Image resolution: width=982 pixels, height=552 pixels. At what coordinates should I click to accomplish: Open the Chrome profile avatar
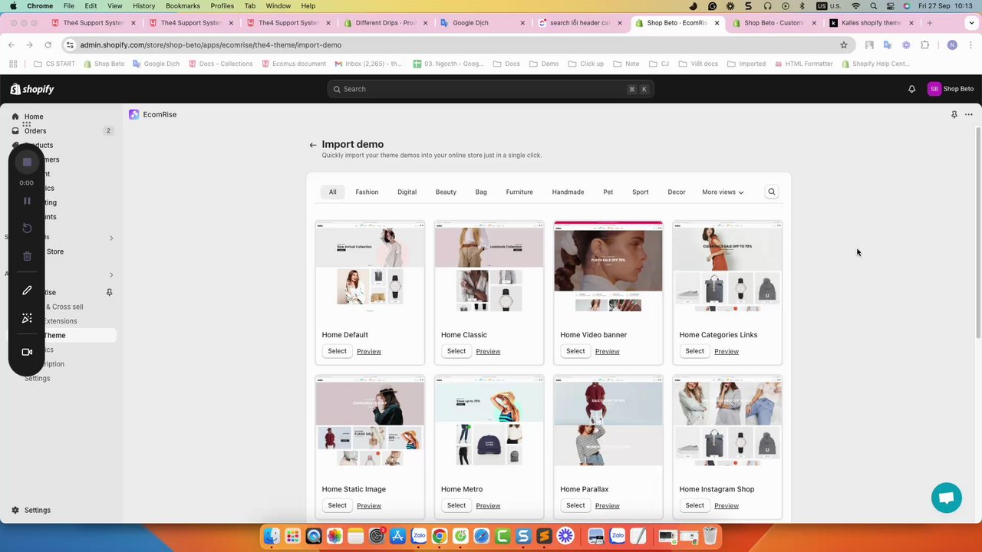click(952, 45)
